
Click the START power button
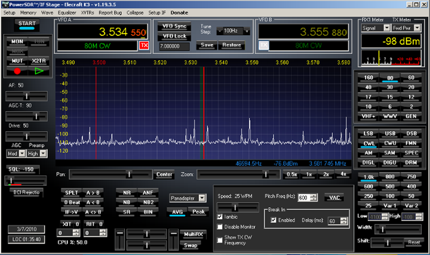(27, 24)
